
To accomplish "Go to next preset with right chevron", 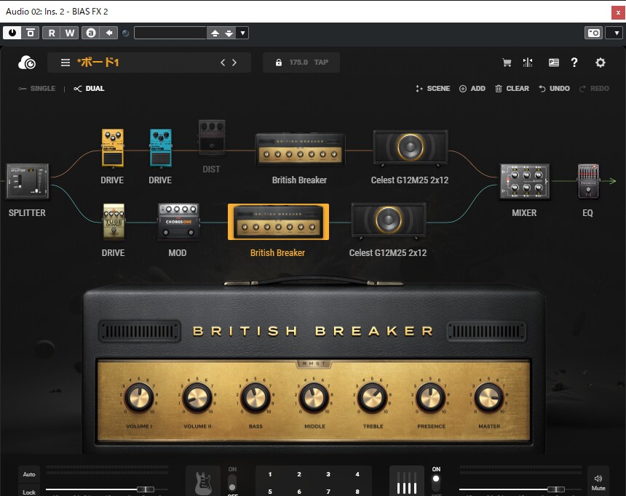I will (x=234, y=63).
